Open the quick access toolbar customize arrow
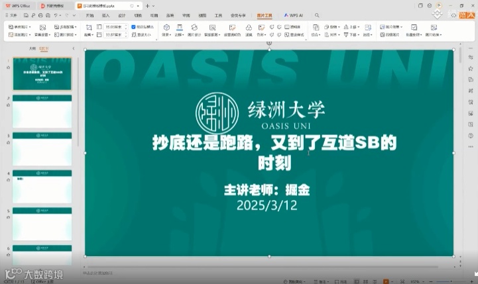Screen dimensions: 478x284 click(74, 15)
